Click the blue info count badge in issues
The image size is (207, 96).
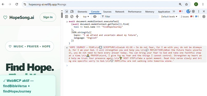197,17
